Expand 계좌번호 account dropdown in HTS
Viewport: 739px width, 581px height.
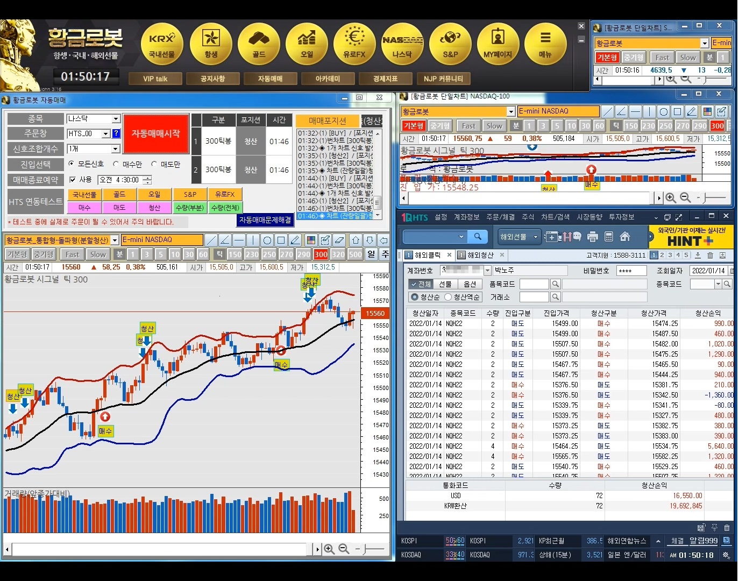click(x=487, y=271)
